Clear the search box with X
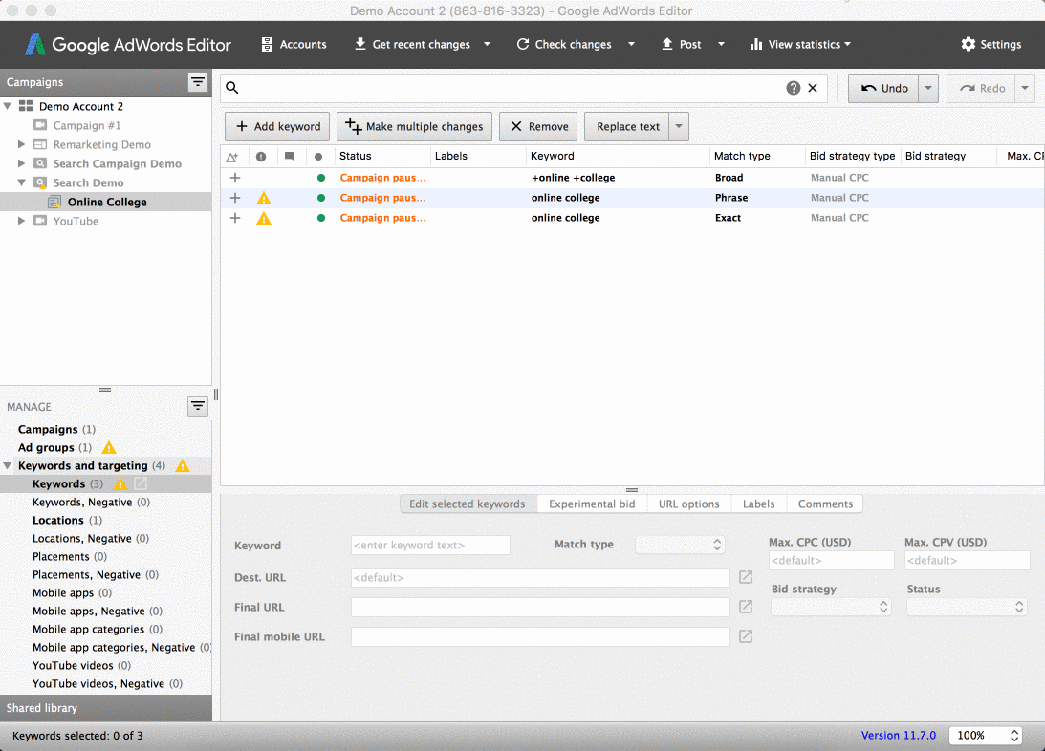The height and width of the screenshot is (751, 1045). coord(813,88)
